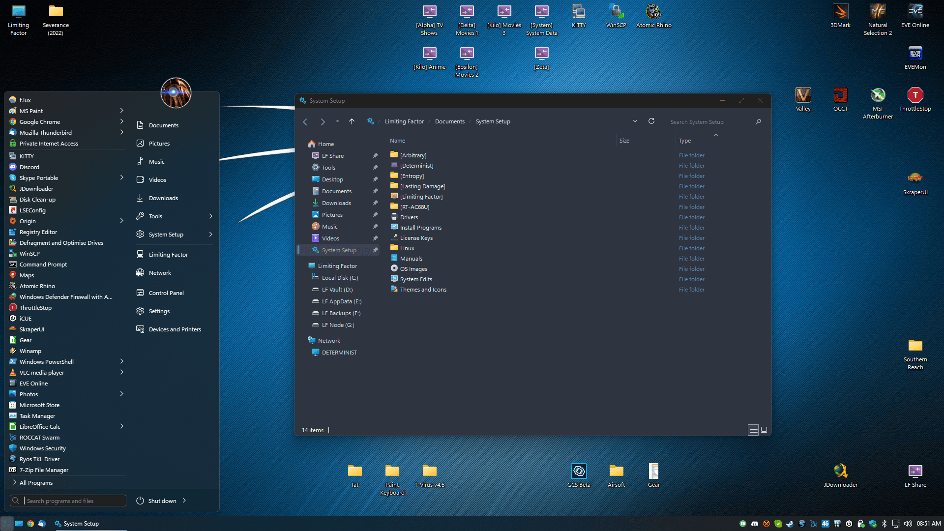944x531 pixels.
Task: Switch to details view layout button
Action: click(753, 430)
